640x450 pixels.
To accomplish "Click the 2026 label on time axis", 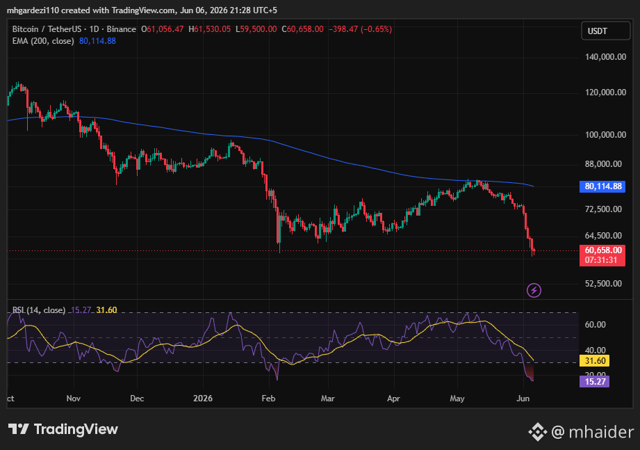I will pos(203,398).
